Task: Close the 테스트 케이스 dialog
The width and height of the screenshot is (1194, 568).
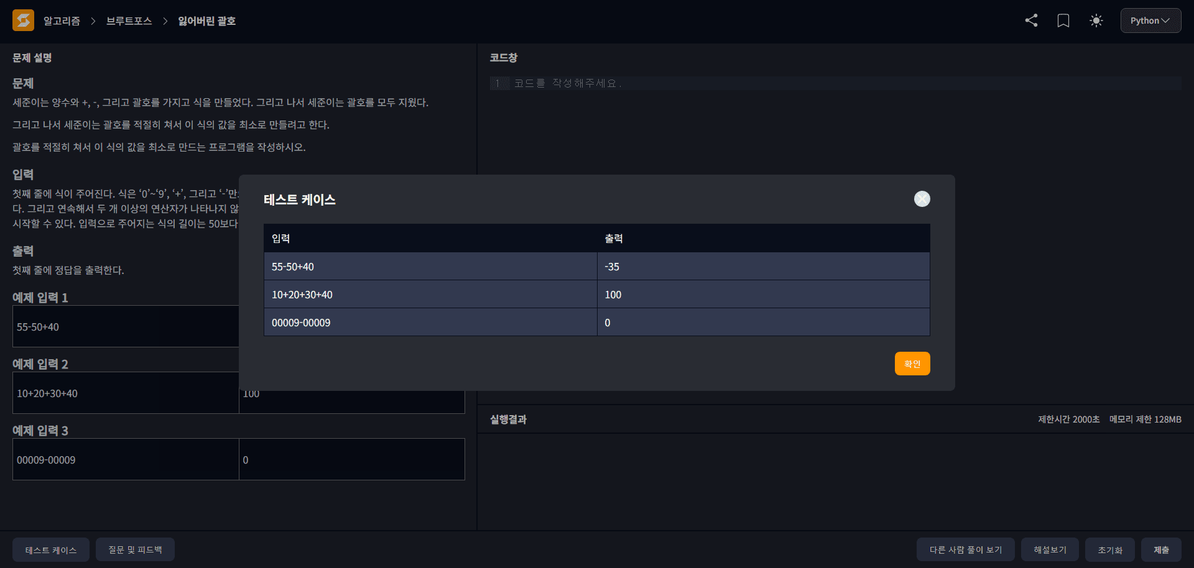Action: pyautogui.click(x=922, y=199)
